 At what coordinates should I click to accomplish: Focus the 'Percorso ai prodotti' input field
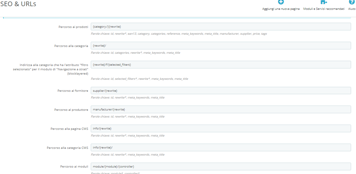[x=221, y=26]
